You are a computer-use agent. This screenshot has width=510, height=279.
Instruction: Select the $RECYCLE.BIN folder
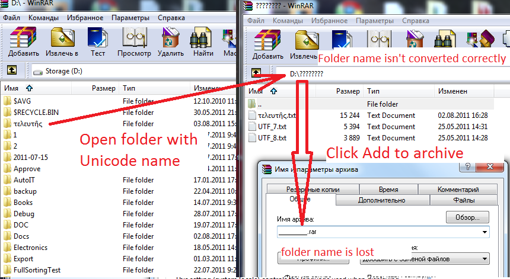pos(36,113)
